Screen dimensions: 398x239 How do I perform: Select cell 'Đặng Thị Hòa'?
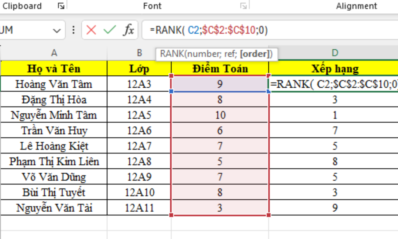pos(54,100)
